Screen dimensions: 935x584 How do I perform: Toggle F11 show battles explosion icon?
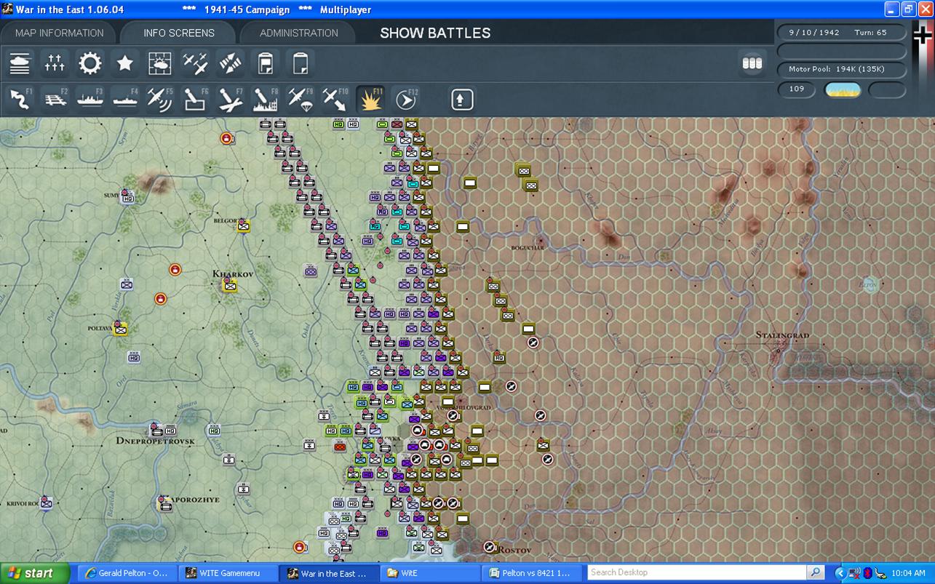click(370, 99)
